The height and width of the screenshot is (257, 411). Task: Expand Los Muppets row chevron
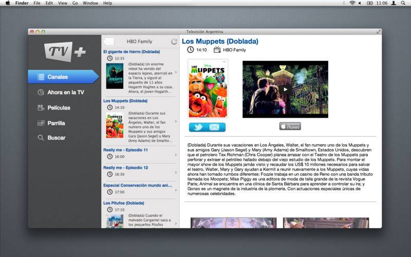pyautogui.click(x=176, y=121)
